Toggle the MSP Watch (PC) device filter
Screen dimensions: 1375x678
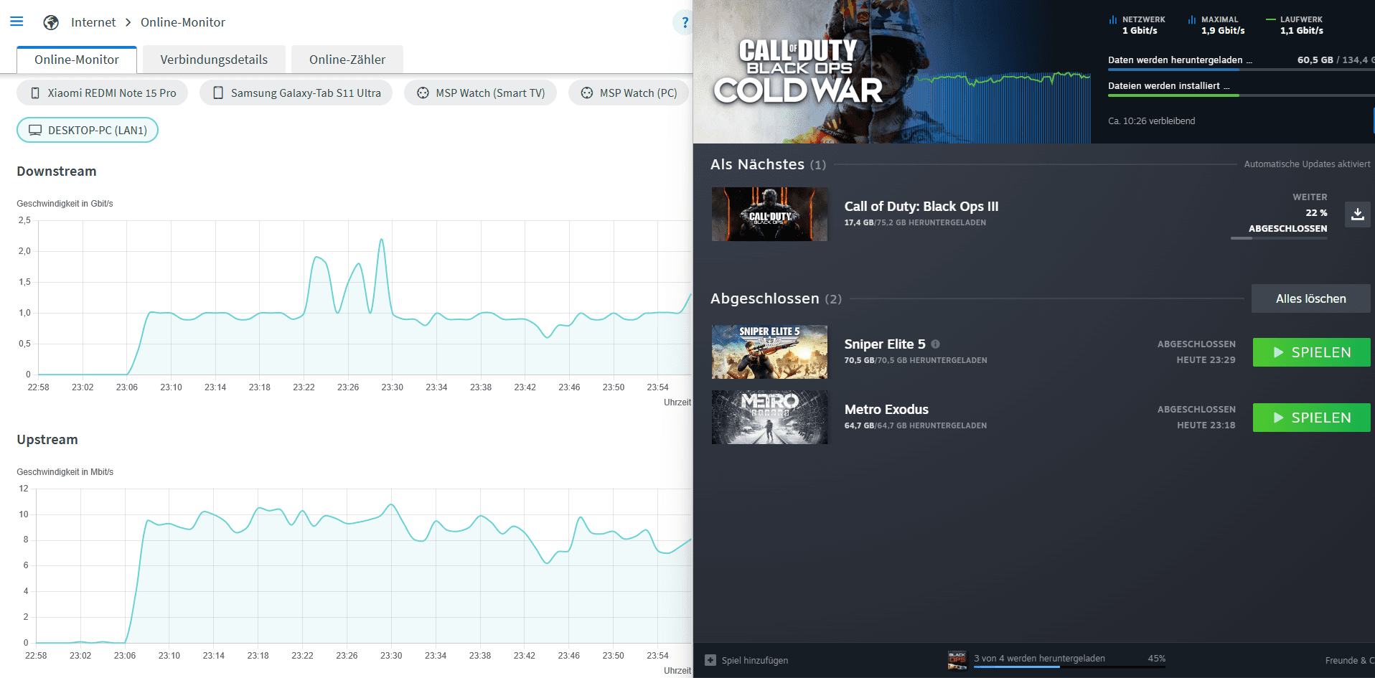(629, 93)
